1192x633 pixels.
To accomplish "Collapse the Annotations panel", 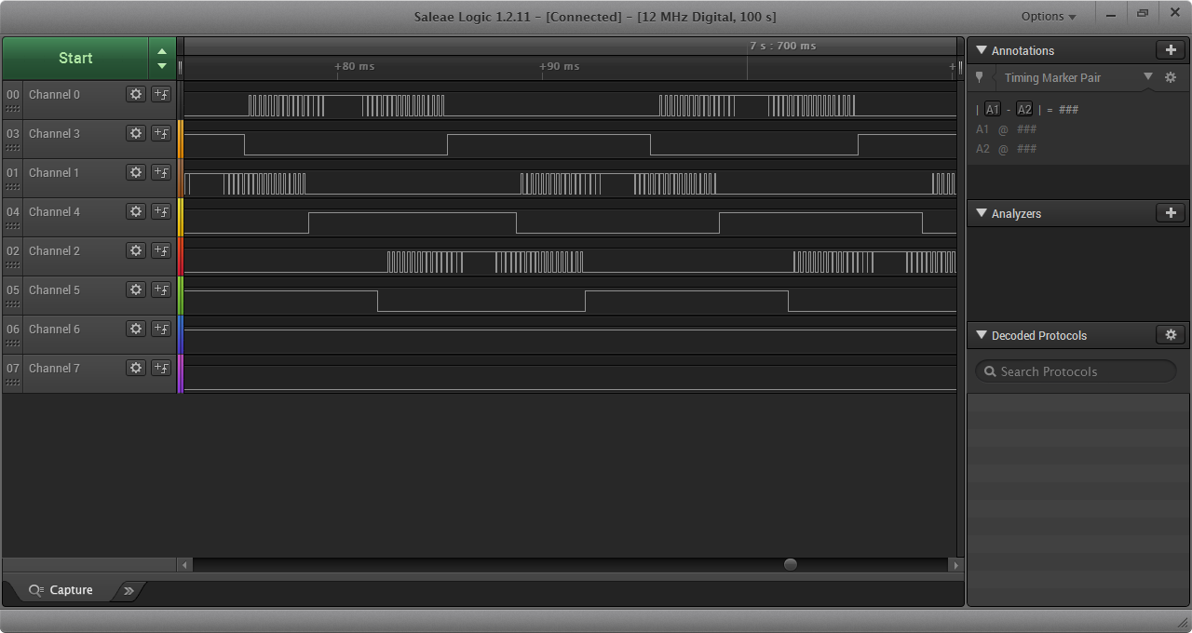I will click(982, 50).
